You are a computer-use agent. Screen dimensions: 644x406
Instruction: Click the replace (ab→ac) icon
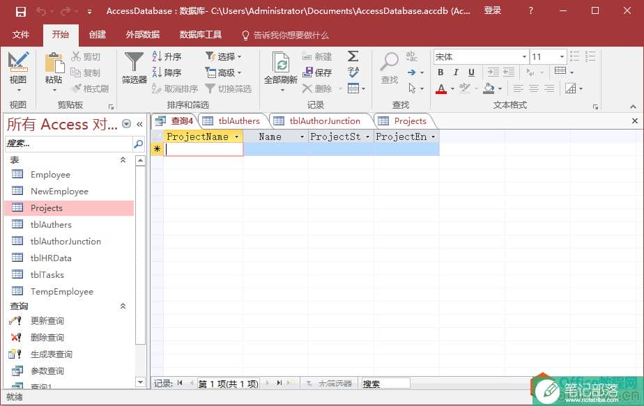[x=411, y=56]
